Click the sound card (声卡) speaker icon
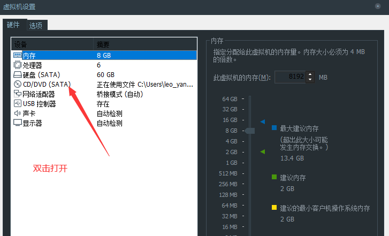This screenshot has height=236, width=389. click(18, 113)
